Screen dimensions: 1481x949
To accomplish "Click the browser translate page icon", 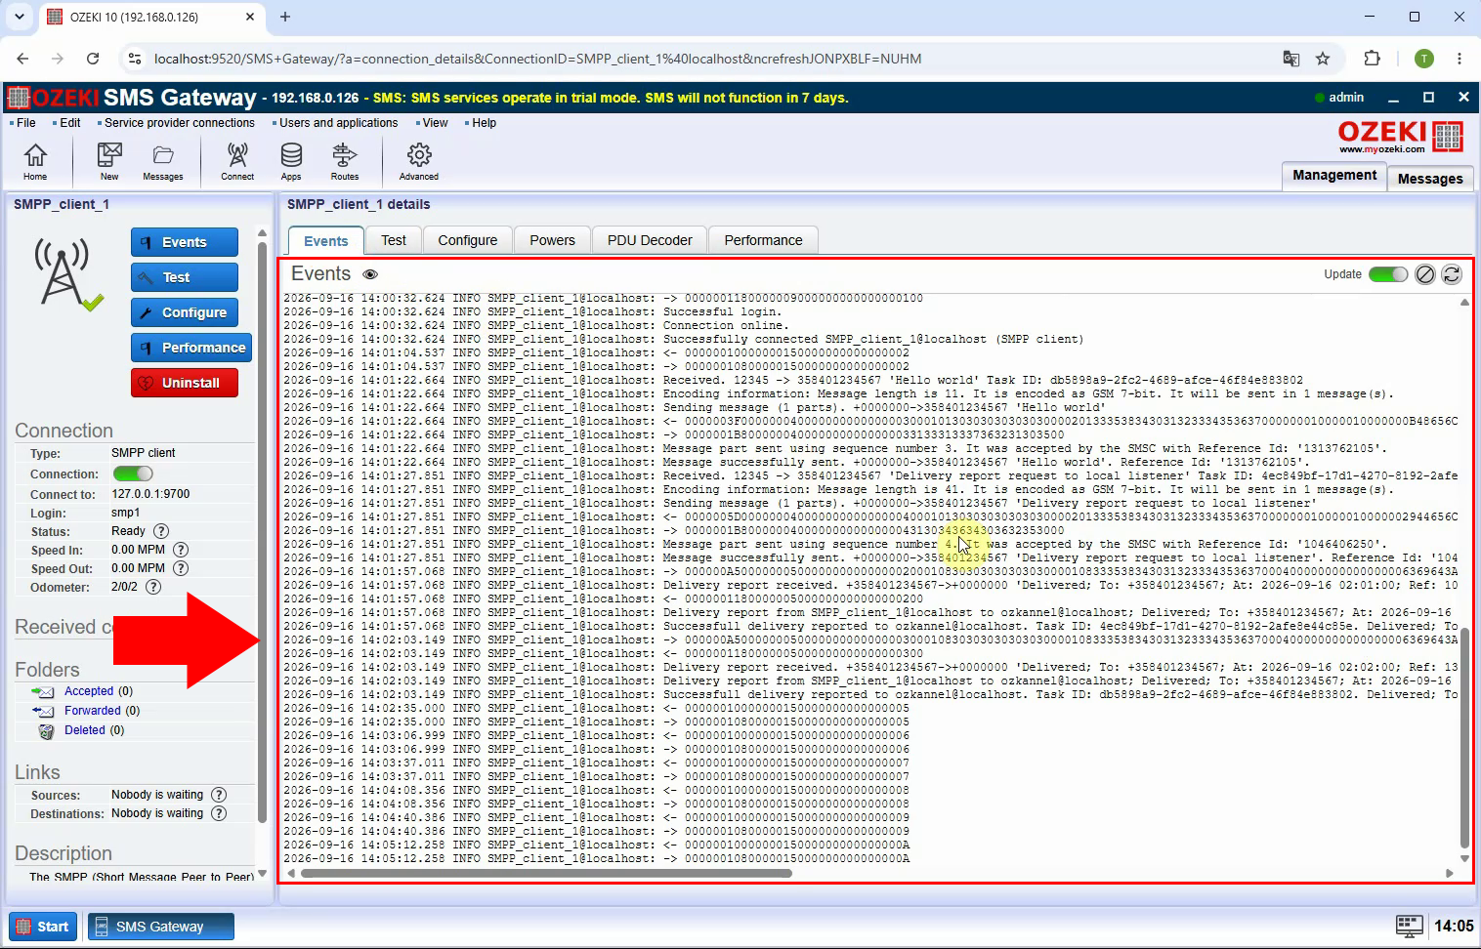I will [x=1291, y=59].
